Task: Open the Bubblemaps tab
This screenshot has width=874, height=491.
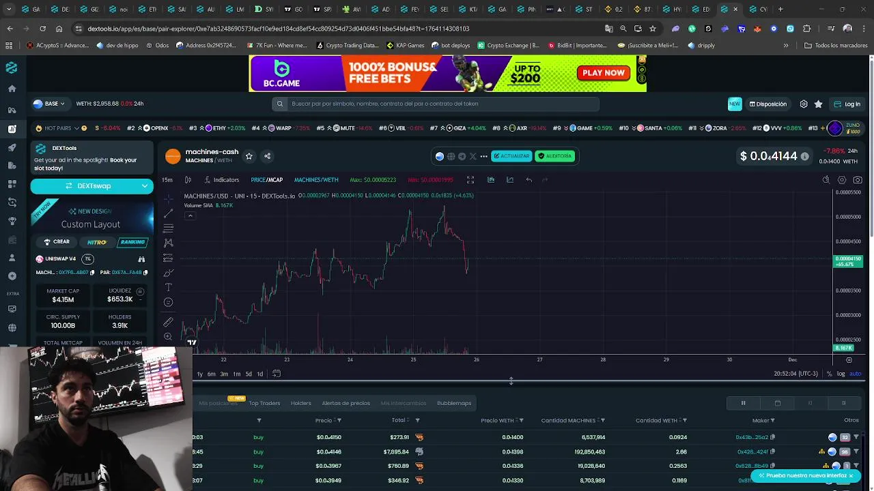Action: click(x=454, y=403)
